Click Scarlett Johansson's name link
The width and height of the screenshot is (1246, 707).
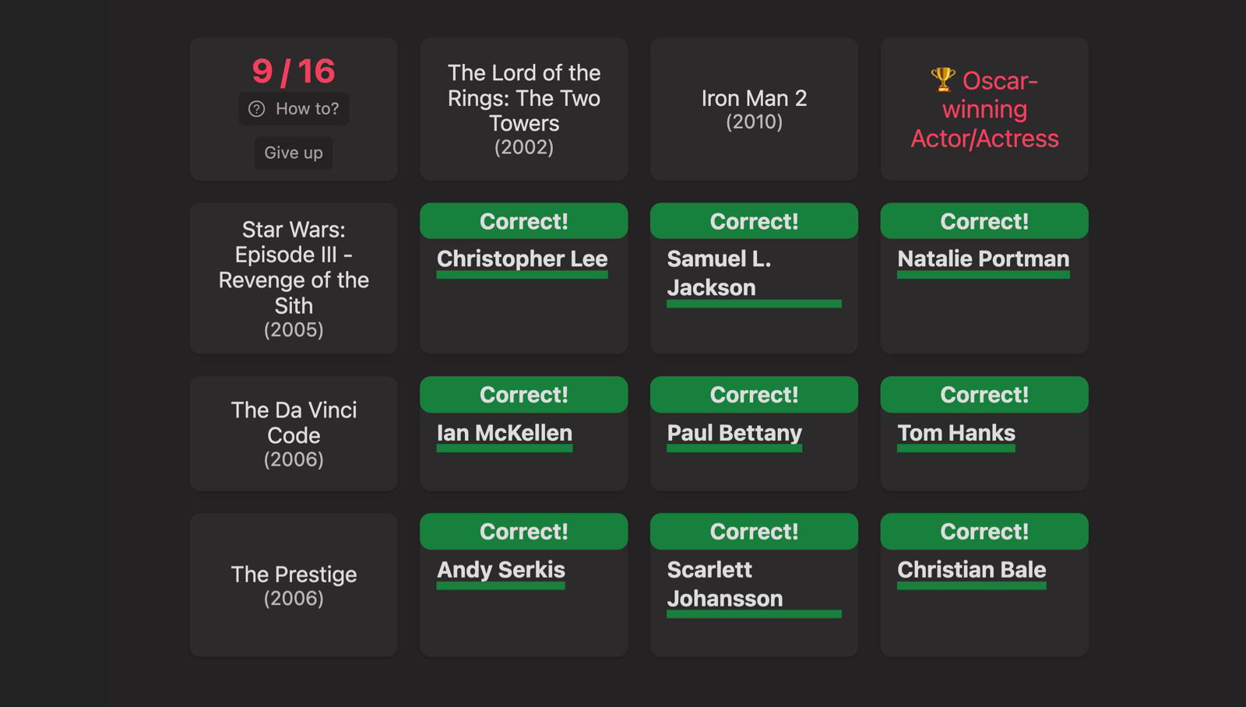pos(725,584)
